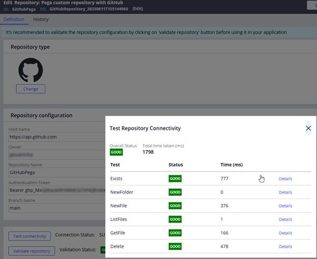Image resolution: width=317 pixels, height=259 pixels.
Task: Click the NewFolder test name
Action: 122,192
